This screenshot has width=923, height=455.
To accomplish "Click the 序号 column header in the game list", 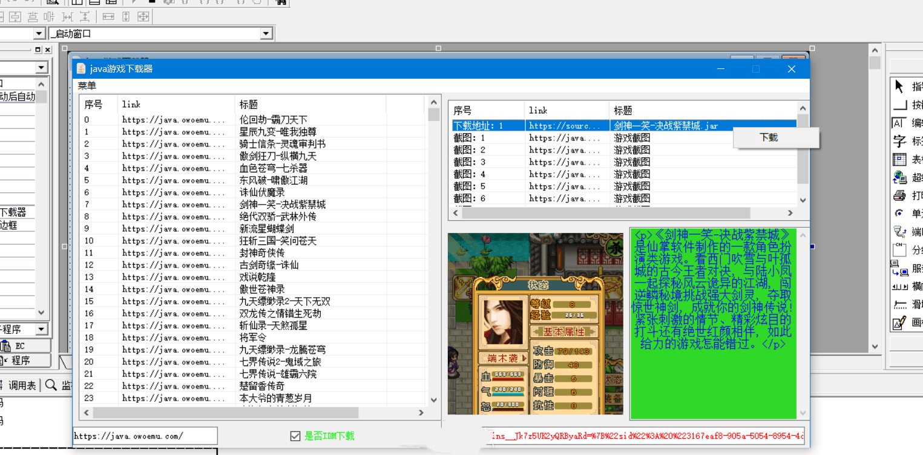I will pos(99,104).
